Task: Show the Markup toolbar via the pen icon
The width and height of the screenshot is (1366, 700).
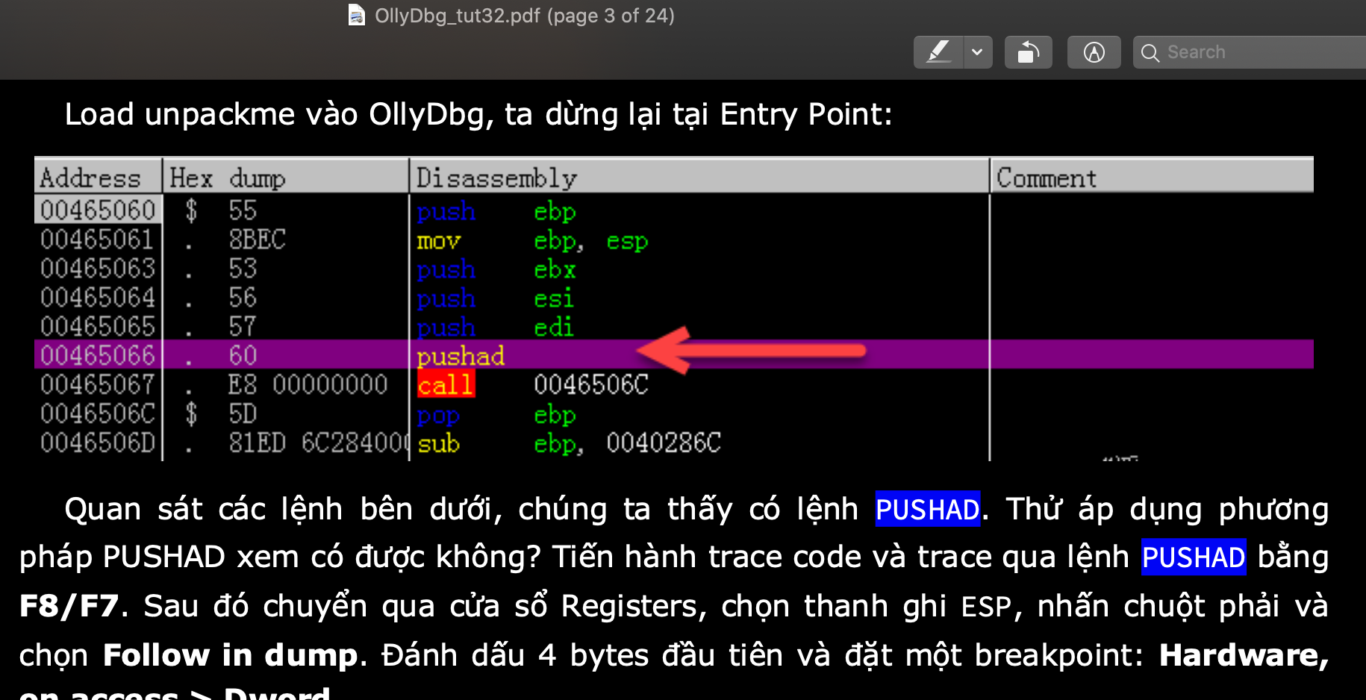Action: (x=1093, y=51)
